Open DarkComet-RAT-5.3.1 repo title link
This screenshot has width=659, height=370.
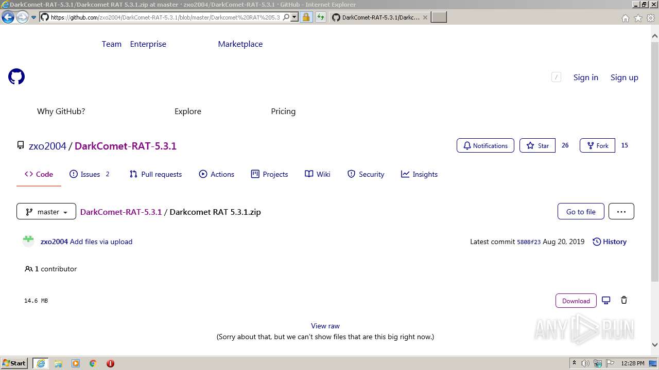126,146
